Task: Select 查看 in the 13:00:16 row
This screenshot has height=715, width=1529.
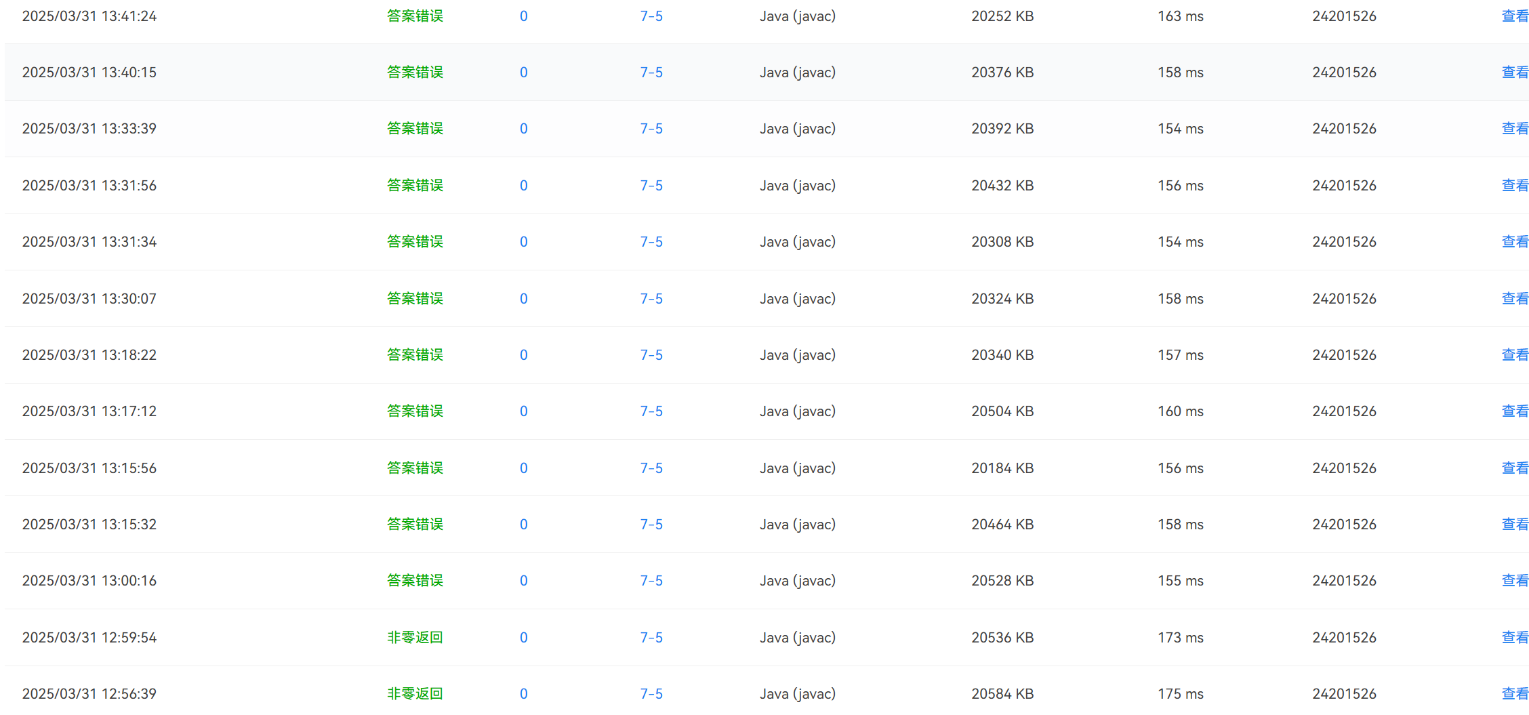Action: coord(1515,581)
